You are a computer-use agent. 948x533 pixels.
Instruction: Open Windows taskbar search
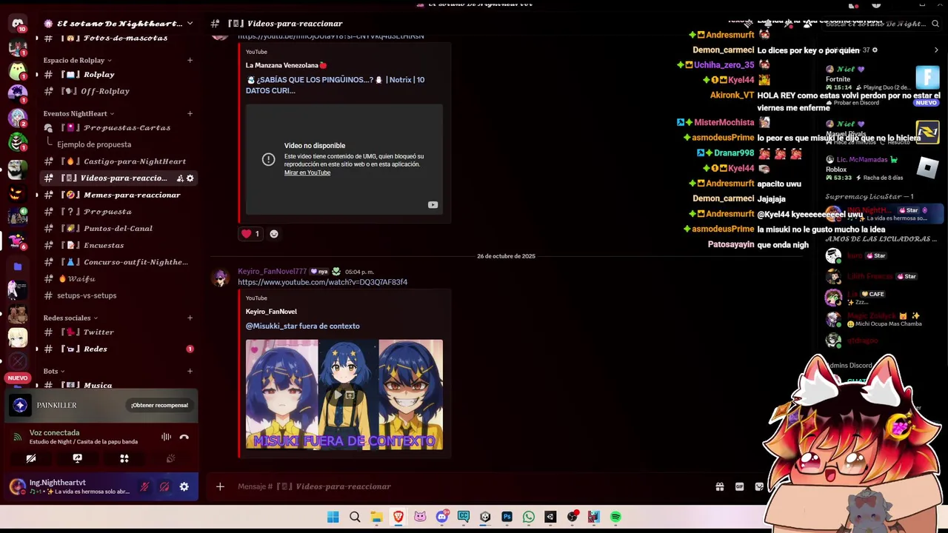(x=355, y=517)
